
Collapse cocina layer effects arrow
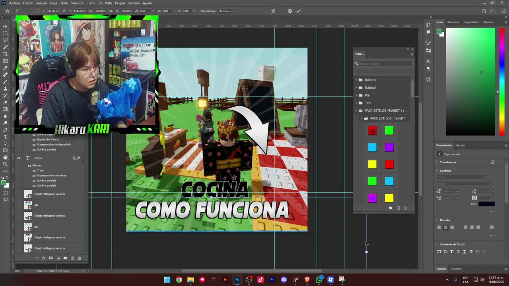click(82, 158)
